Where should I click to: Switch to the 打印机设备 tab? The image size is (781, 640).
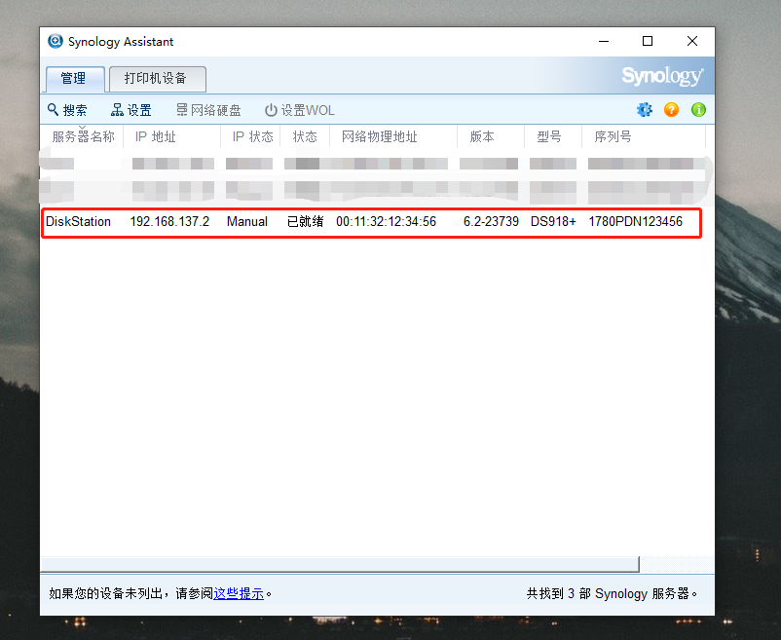[158, 79]
